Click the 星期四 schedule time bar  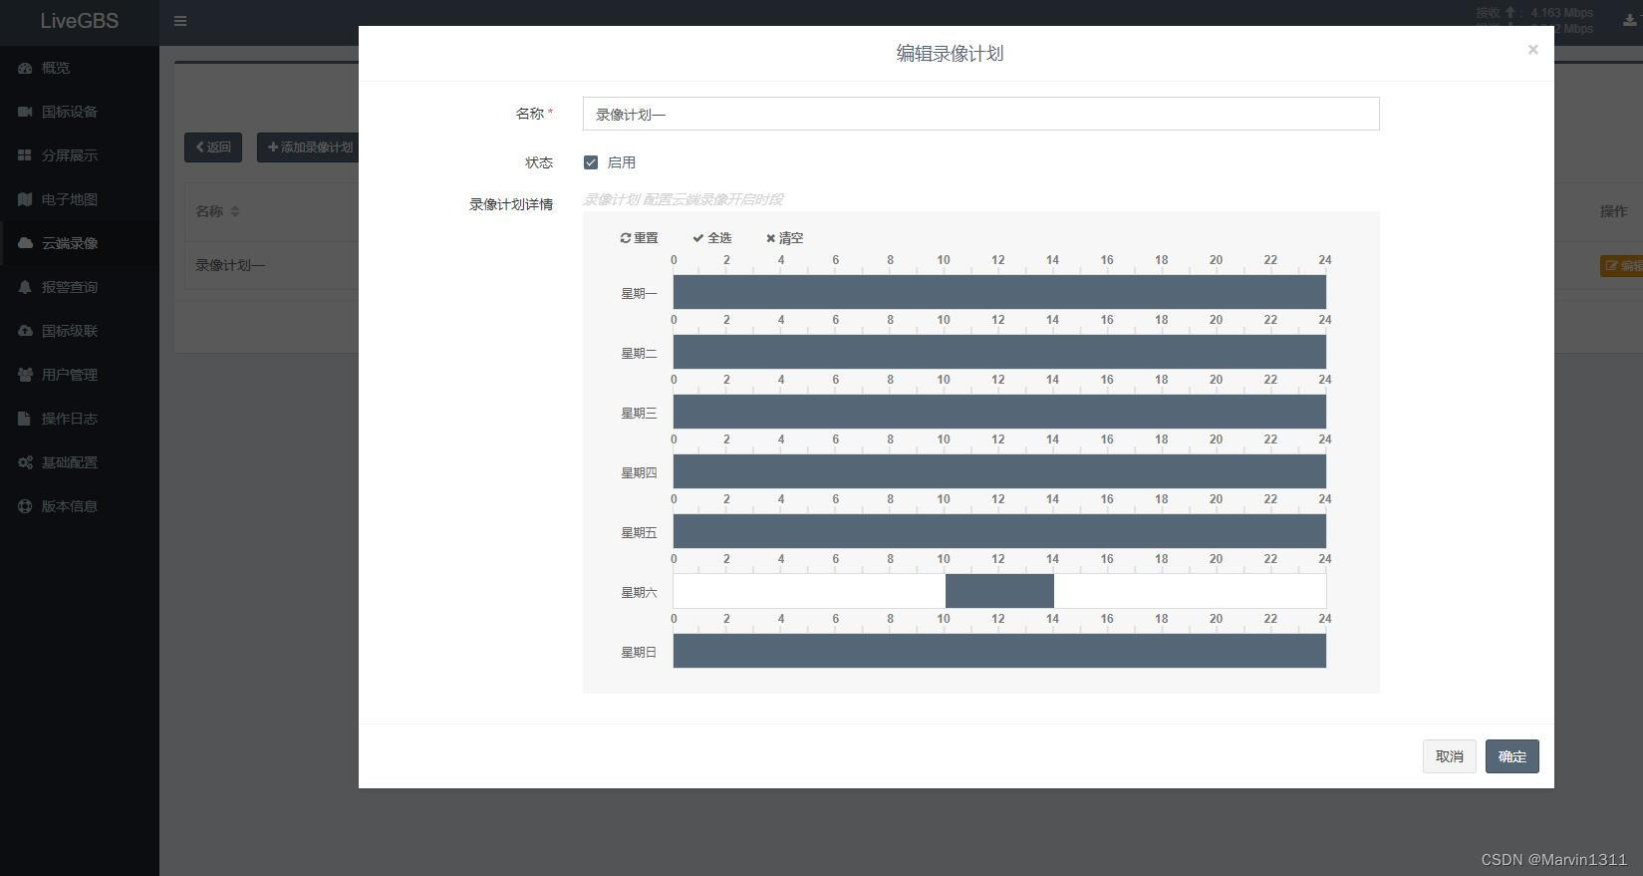(999, 471)
